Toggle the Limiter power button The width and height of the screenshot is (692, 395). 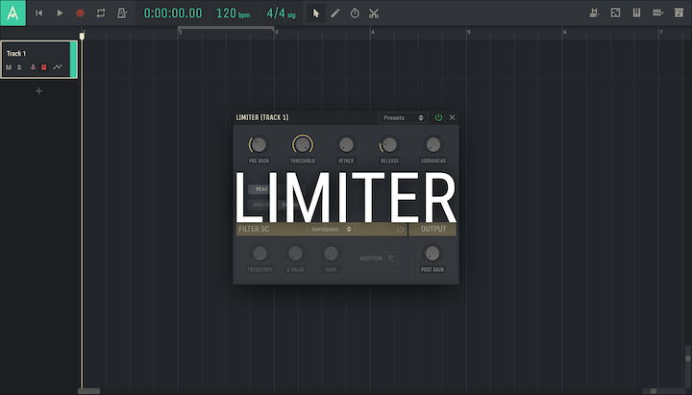438,117
